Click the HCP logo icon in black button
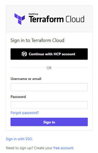98x153 pixels. coord(24,54)
